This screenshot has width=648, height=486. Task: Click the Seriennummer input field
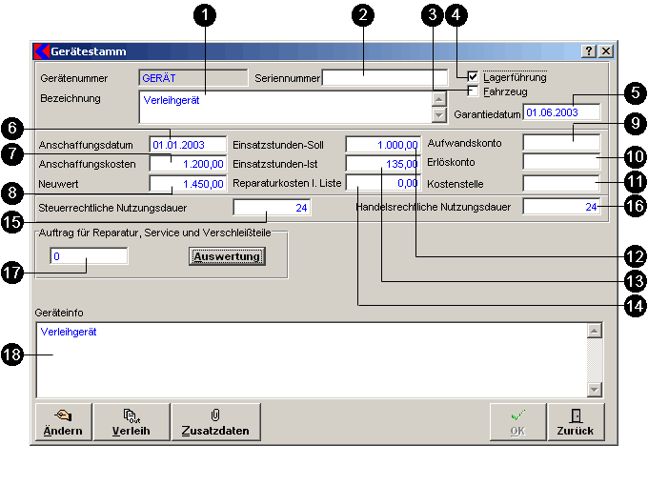(384, 78)
